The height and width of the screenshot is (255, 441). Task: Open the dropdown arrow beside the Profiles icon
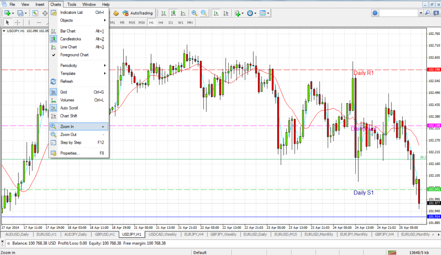[25, 13]
